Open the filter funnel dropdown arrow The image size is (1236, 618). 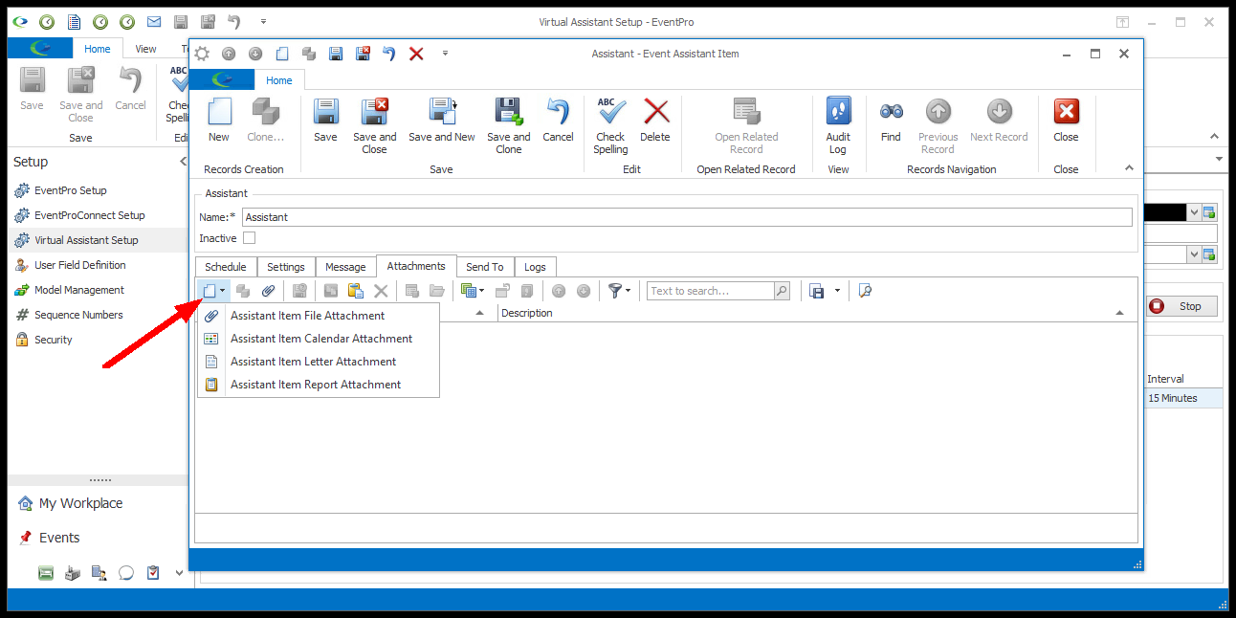tap(629, 291)
